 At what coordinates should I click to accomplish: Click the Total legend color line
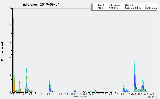click(95, 5)
